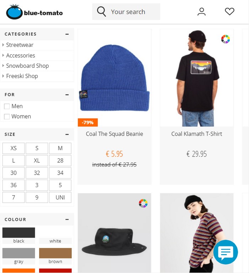Open Coal Klamath T-Shirt link
The width and height of the screenshot is (249, 273).
click(x=197, y=134)
